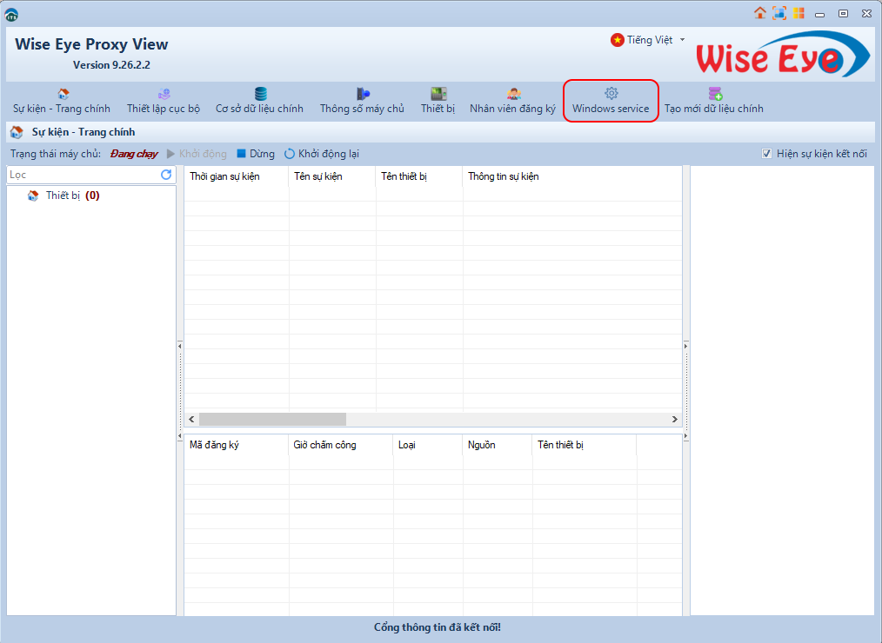Click the horizontal scrollbar thumb in event table

point(271,419)
